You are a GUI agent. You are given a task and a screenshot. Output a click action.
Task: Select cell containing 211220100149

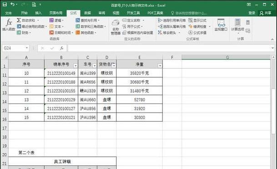point(61,73)
